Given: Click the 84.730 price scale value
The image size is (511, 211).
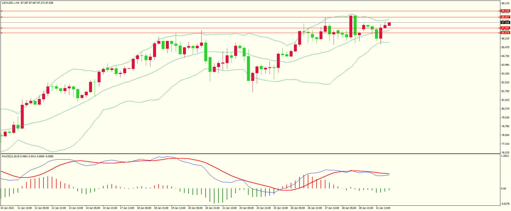Looking at the screenshot, I should pyautogui.click(x=505, y=56).
